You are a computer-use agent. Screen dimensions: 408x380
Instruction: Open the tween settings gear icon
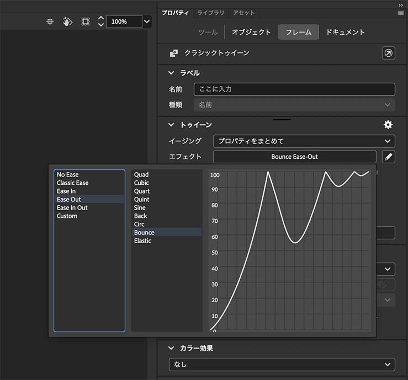(x=388, y=125)
